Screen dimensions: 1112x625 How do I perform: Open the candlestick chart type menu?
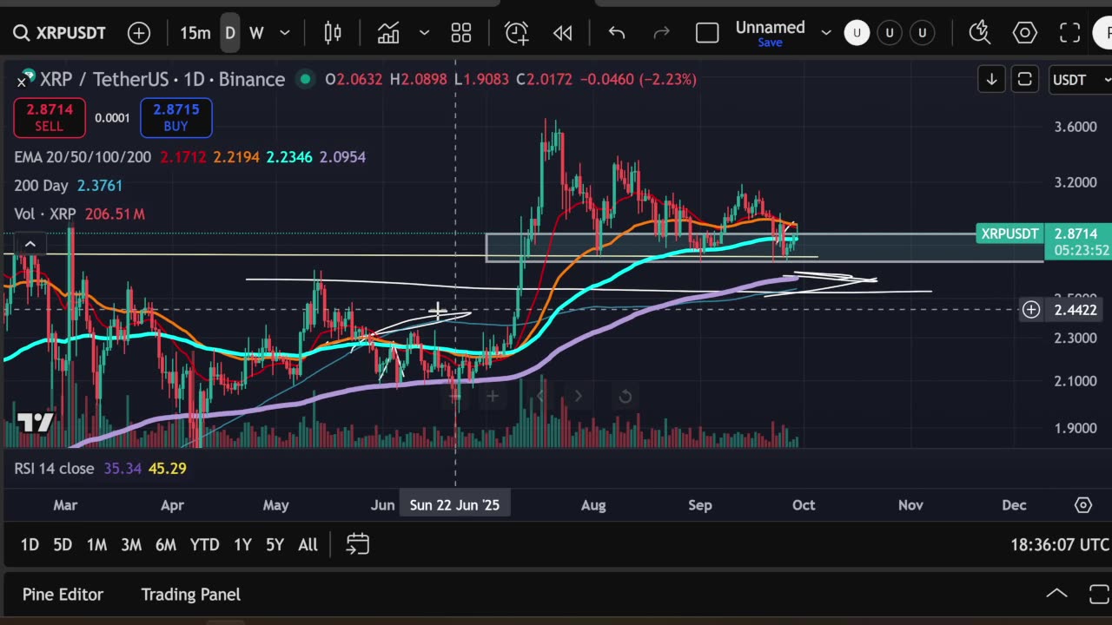(x=333, y=33)
